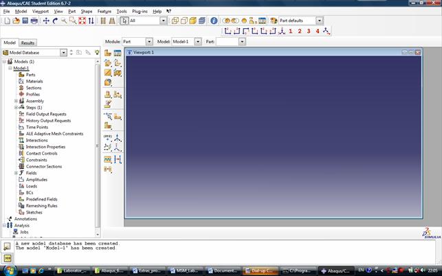This screenshot has width=442, height=276.
Task: Select Interaction Properties in the model tree
Action: (45, 147)
